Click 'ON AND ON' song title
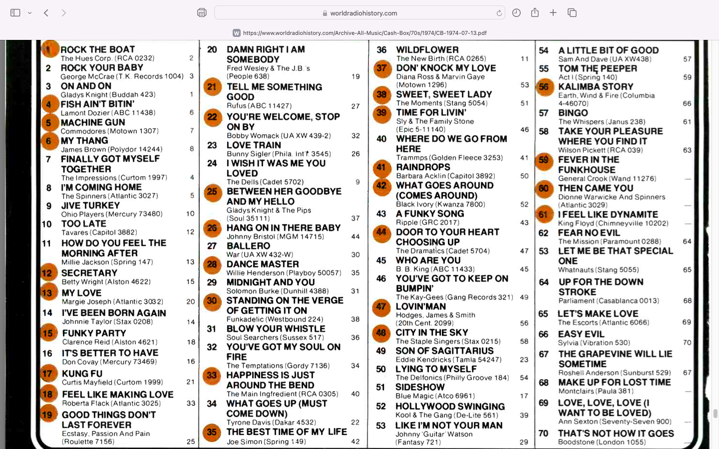Image resolution: width=719 pixels, height=449 pixels. click(x=86, y=86)
